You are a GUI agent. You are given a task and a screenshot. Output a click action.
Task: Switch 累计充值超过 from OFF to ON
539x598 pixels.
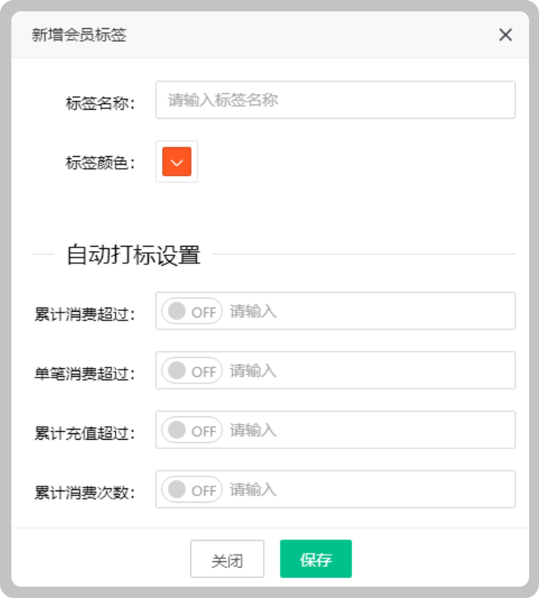[x=191, y=430]
